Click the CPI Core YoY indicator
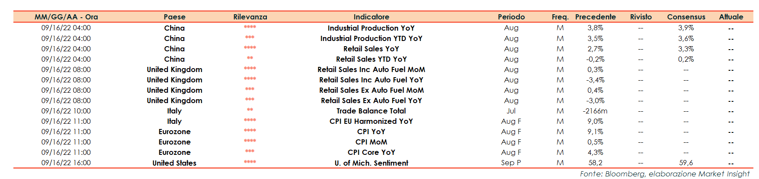Viewport: 759px width, 179px height. coord(371,152)
